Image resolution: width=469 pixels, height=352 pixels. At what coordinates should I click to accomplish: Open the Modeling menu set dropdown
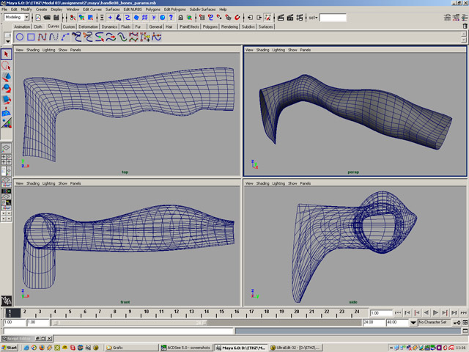click(26, 18)
